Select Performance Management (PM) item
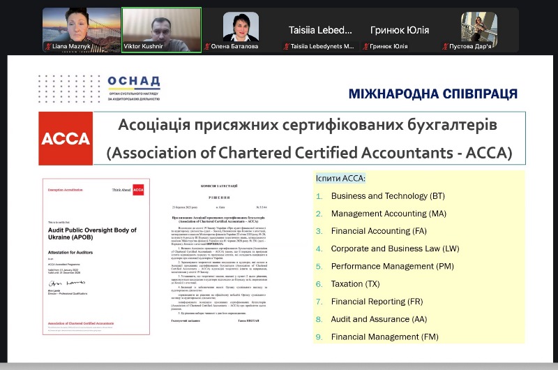558x370 pixels. (393, 267)
